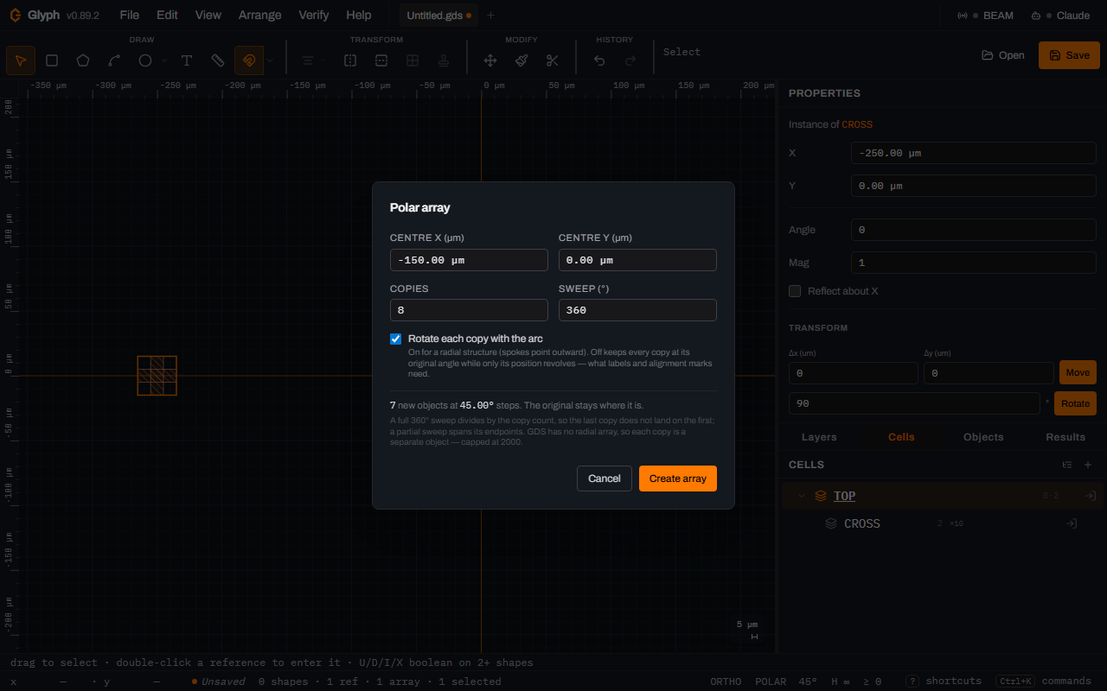Click the Claude assistant indicator

pos(1061,16)
